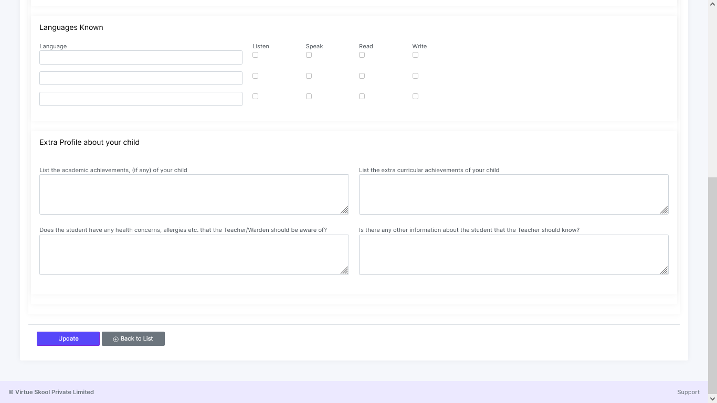Click the extra curricular achievements text area

(514, 194)
